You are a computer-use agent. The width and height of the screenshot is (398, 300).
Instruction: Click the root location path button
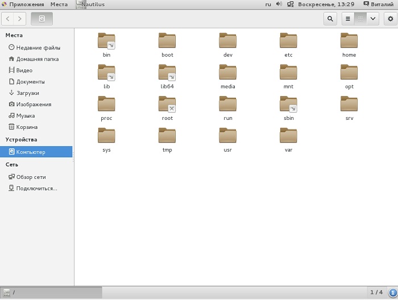point(42,19)
